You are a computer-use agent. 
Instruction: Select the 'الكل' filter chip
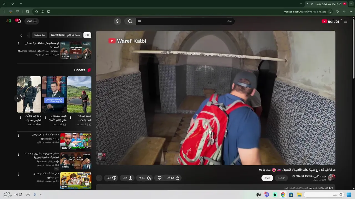[x=87, y=35]
